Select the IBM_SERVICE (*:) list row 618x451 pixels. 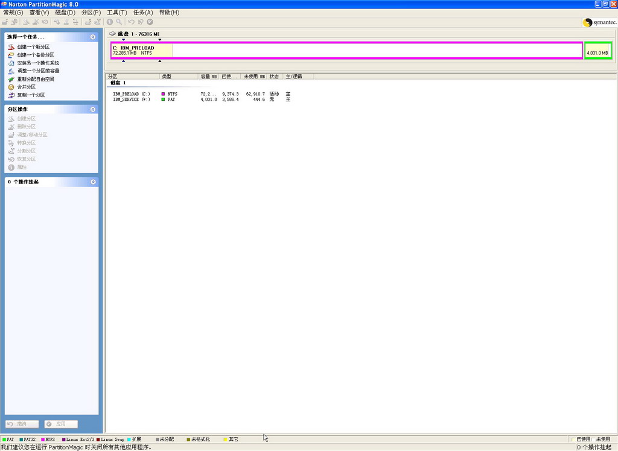(x=202, y=99)
